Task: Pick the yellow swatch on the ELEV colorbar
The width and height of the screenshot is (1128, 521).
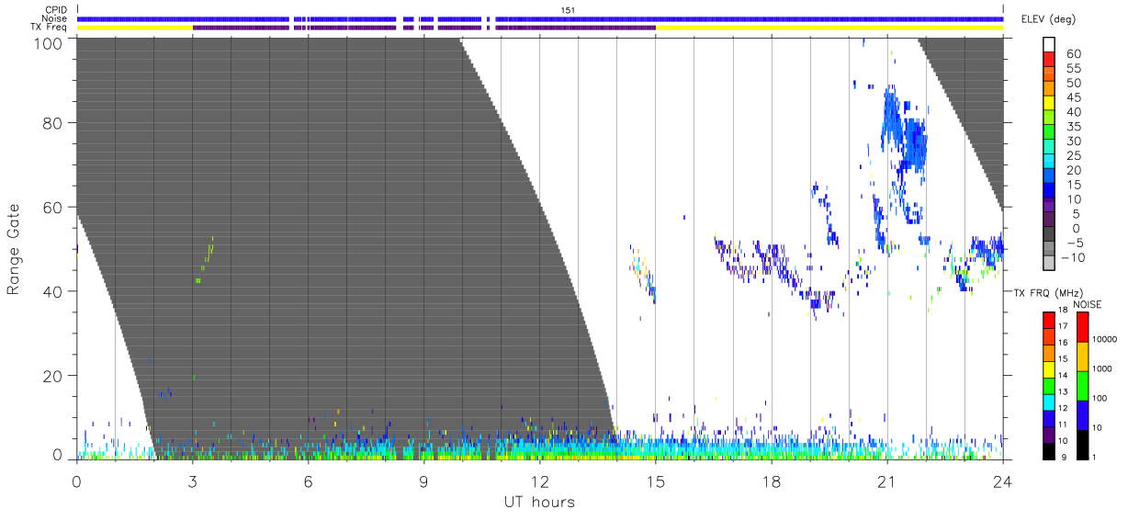Action: point(1049,102)
